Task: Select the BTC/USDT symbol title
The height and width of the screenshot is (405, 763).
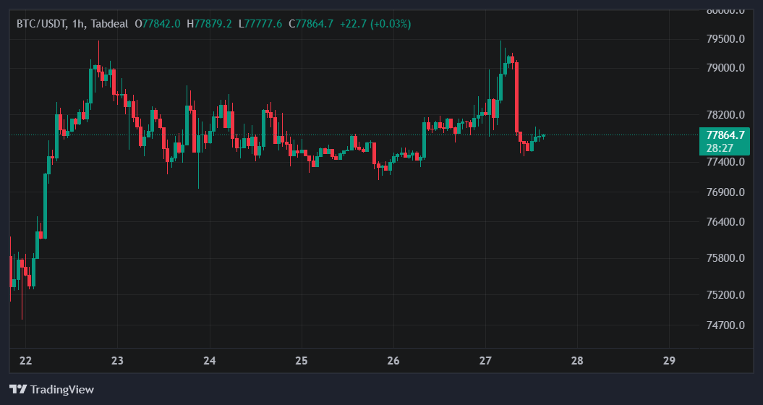Action: click(x=41, y=24)
